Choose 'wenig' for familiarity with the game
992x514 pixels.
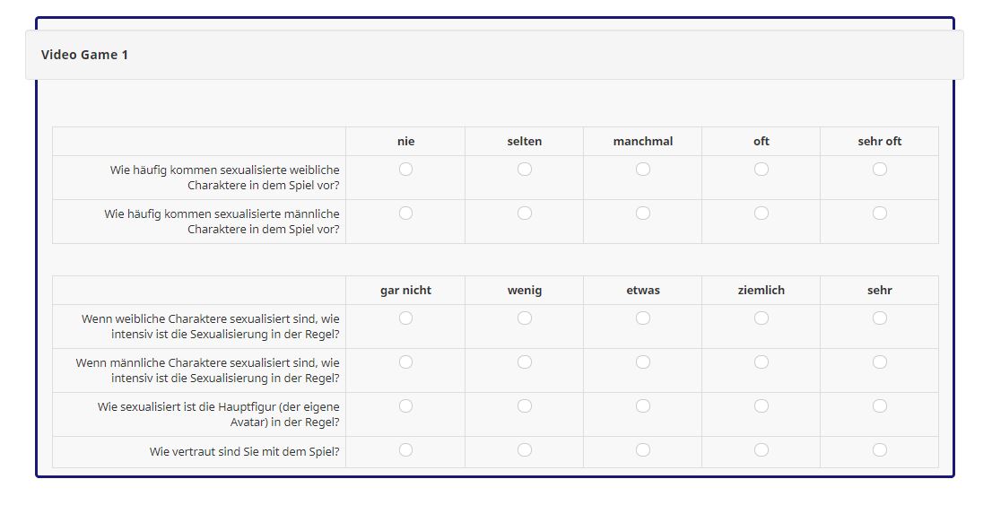(x=524, y=449)
